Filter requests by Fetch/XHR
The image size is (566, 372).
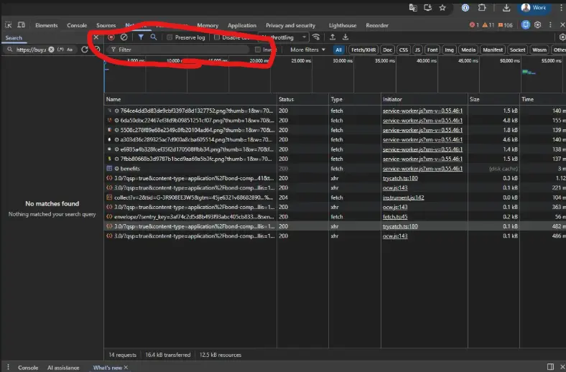coord(363,50)
